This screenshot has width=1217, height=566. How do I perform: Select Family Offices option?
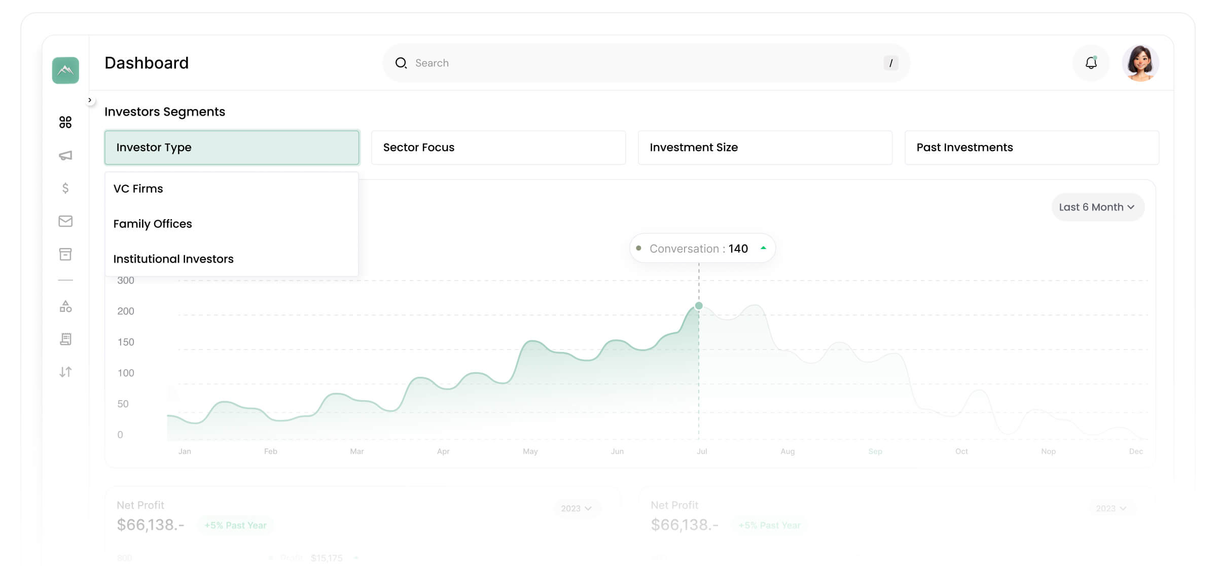153,224
